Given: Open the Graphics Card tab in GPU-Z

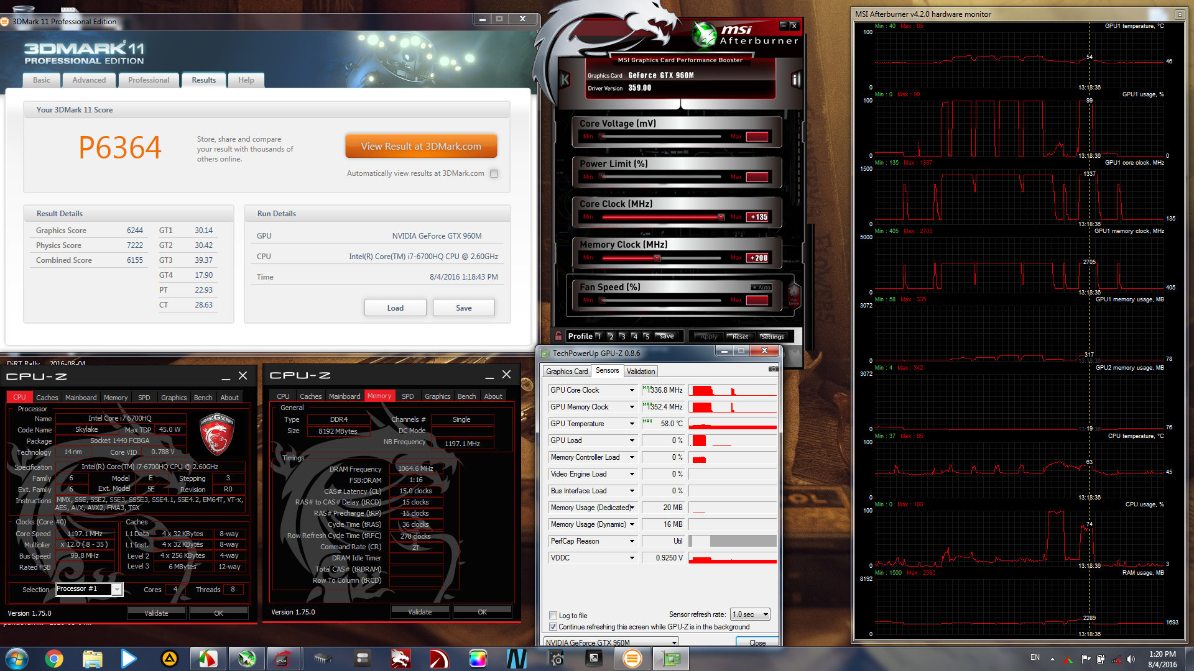Looking at the screenshot, I should tap(567, 371).
